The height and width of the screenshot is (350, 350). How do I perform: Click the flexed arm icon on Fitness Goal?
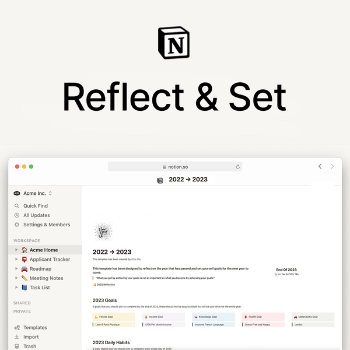click(x=96, y=317)
